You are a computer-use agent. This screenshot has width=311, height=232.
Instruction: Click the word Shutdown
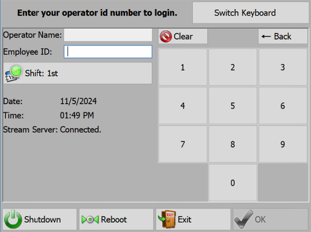[42, 219]
